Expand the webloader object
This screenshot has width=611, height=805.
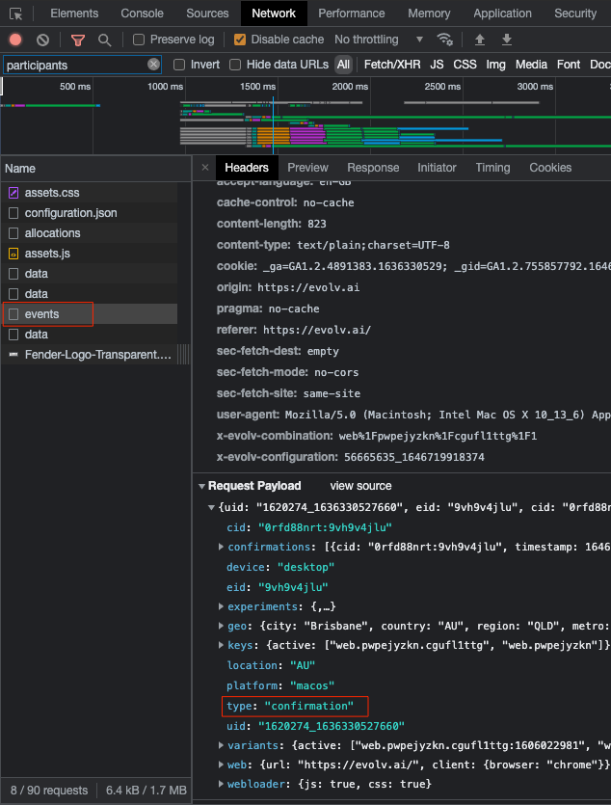pos(221,784)
